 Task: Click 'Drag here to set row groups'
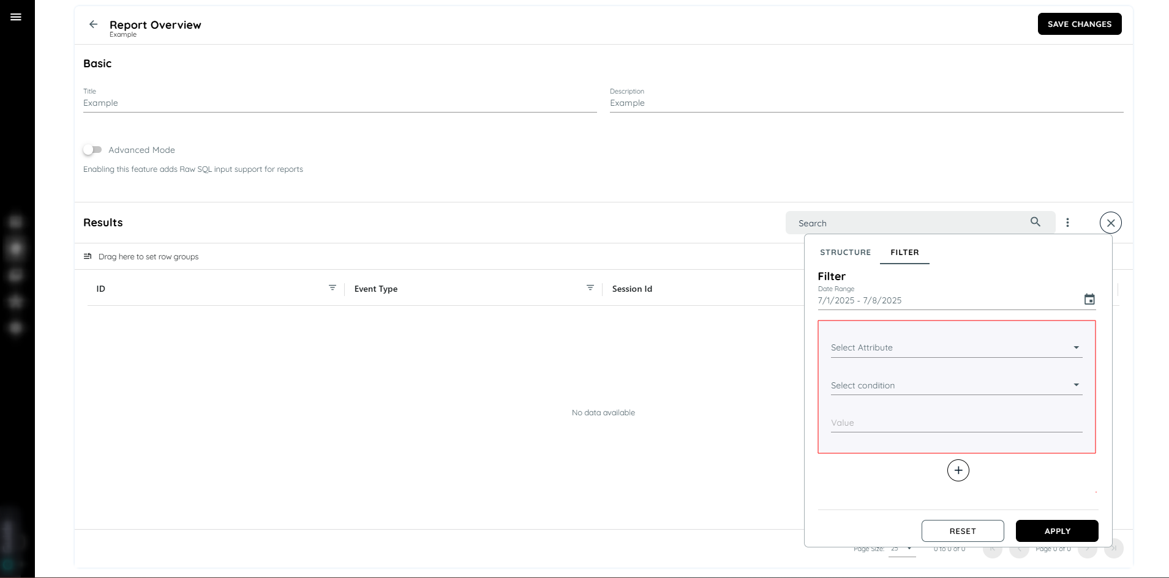click(x=148, y=256)
